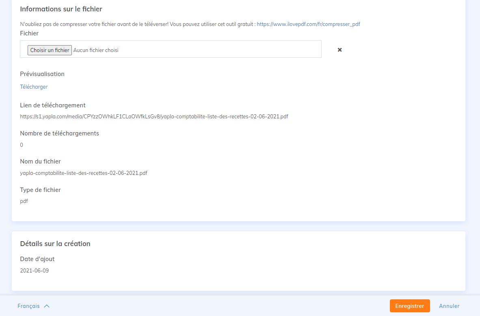Click the date value 2021-06-09
This screenshot has width=480, height=316.
[x=34, y=270]
